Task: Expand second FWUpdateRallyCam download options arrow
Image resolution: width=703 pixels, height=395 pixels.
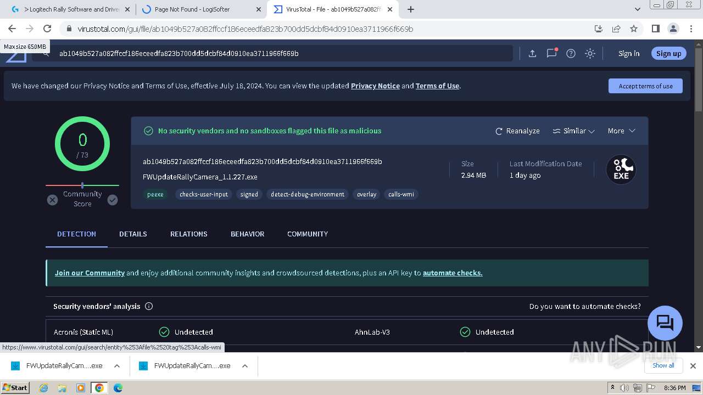Action: (x=245, y=366)
